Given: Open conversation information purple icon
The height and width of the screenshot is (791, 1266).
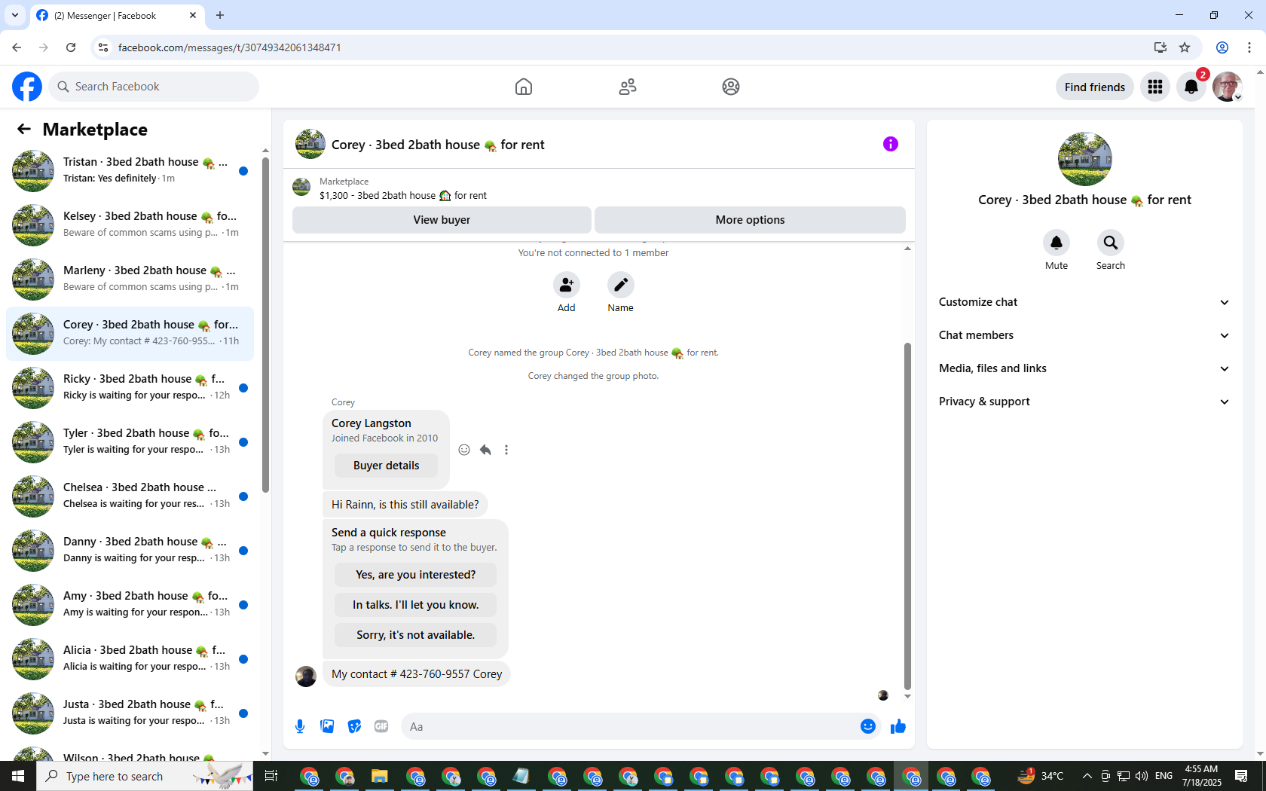Looking at the screenshot, I should pos(891,144).
